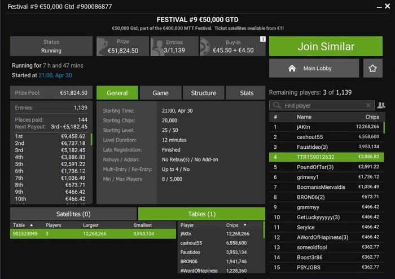This screenshot has width=395, height=279.
Task: Switch to the Structure tab
Action: click(204, 93)
